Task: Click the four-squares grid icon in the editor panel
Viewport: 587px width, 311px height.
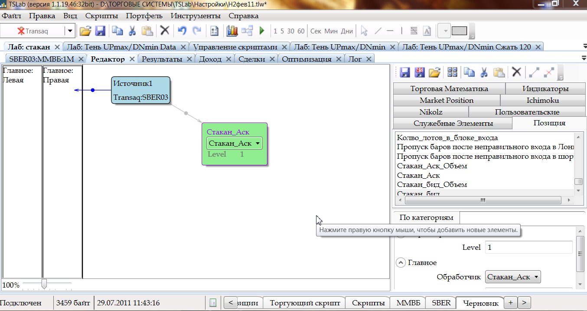Action: [452, 72]
